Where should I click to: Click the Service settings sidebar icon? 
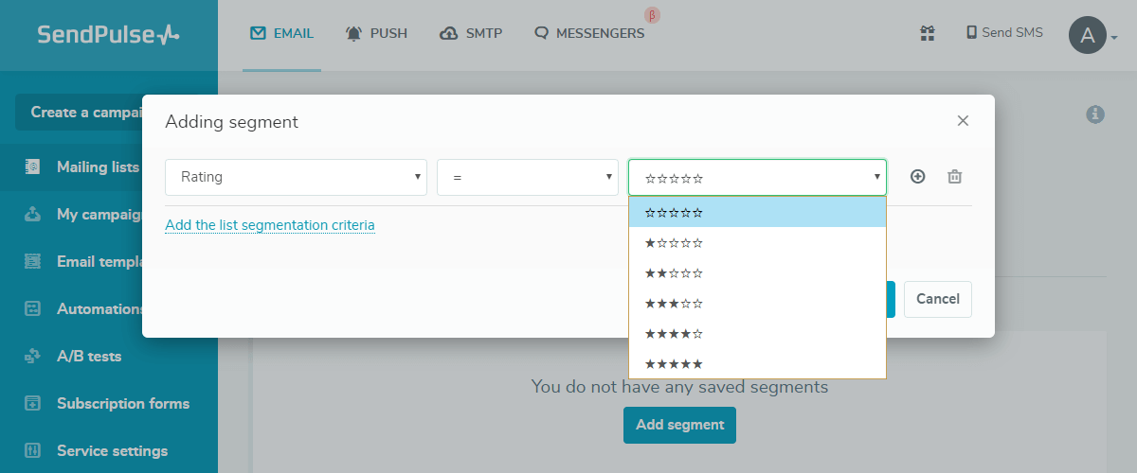pos(33,451)
